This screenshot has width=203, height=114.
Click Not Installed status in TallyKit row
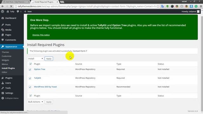click(x=163, y=78)
